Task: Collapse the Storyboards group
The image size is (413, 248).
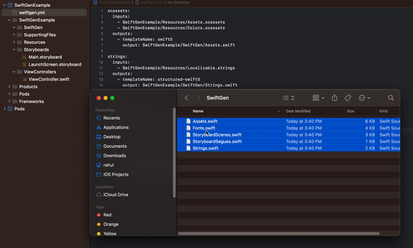Action: [x=14, y=49]
